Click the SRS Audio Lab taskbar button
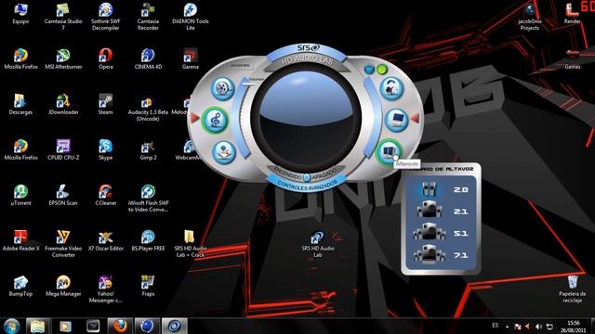 [175, 326]
